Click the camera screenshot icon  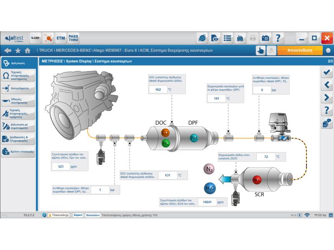click(x=266, y=38)
